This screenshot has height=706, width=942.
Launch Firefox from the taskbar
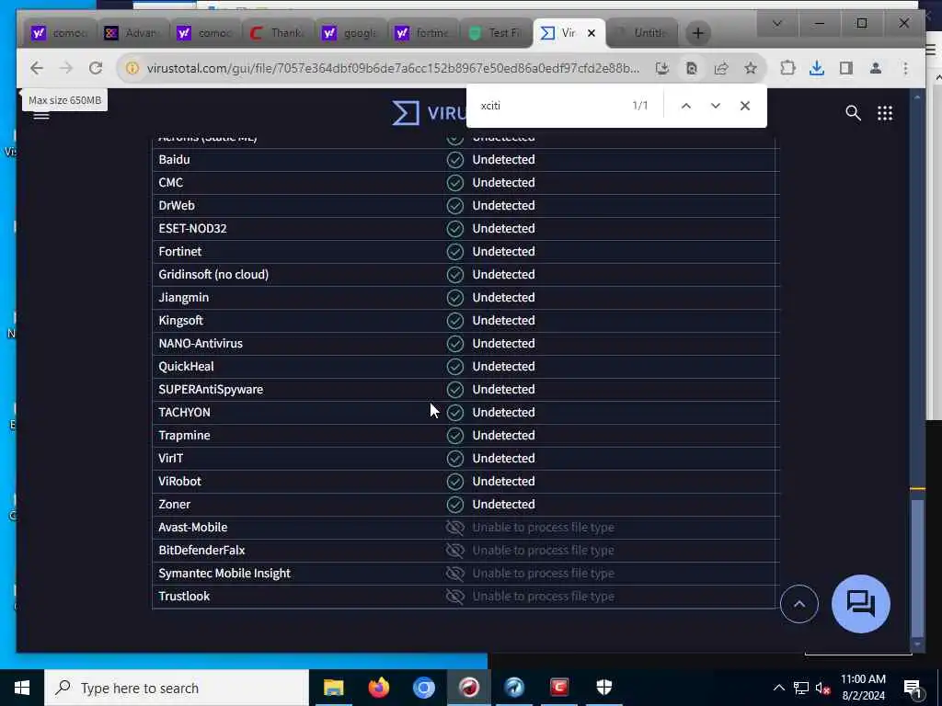pyautogui.click(x=378, y=688)
